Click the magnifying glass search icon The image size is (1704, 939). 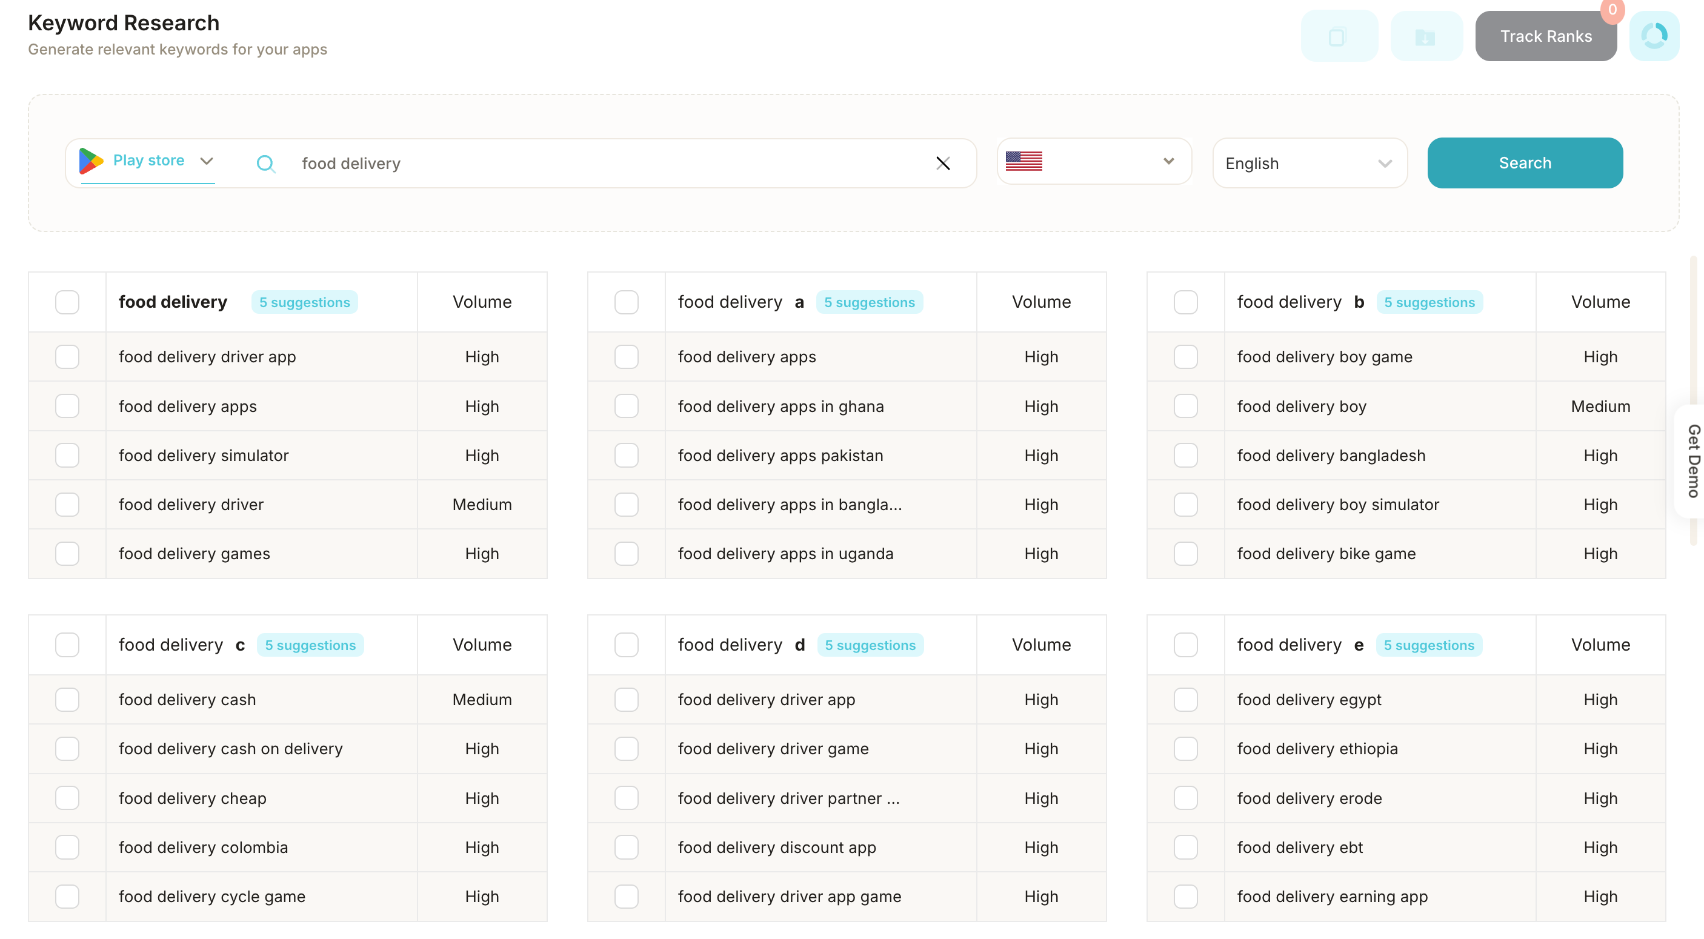pos(265,164)
